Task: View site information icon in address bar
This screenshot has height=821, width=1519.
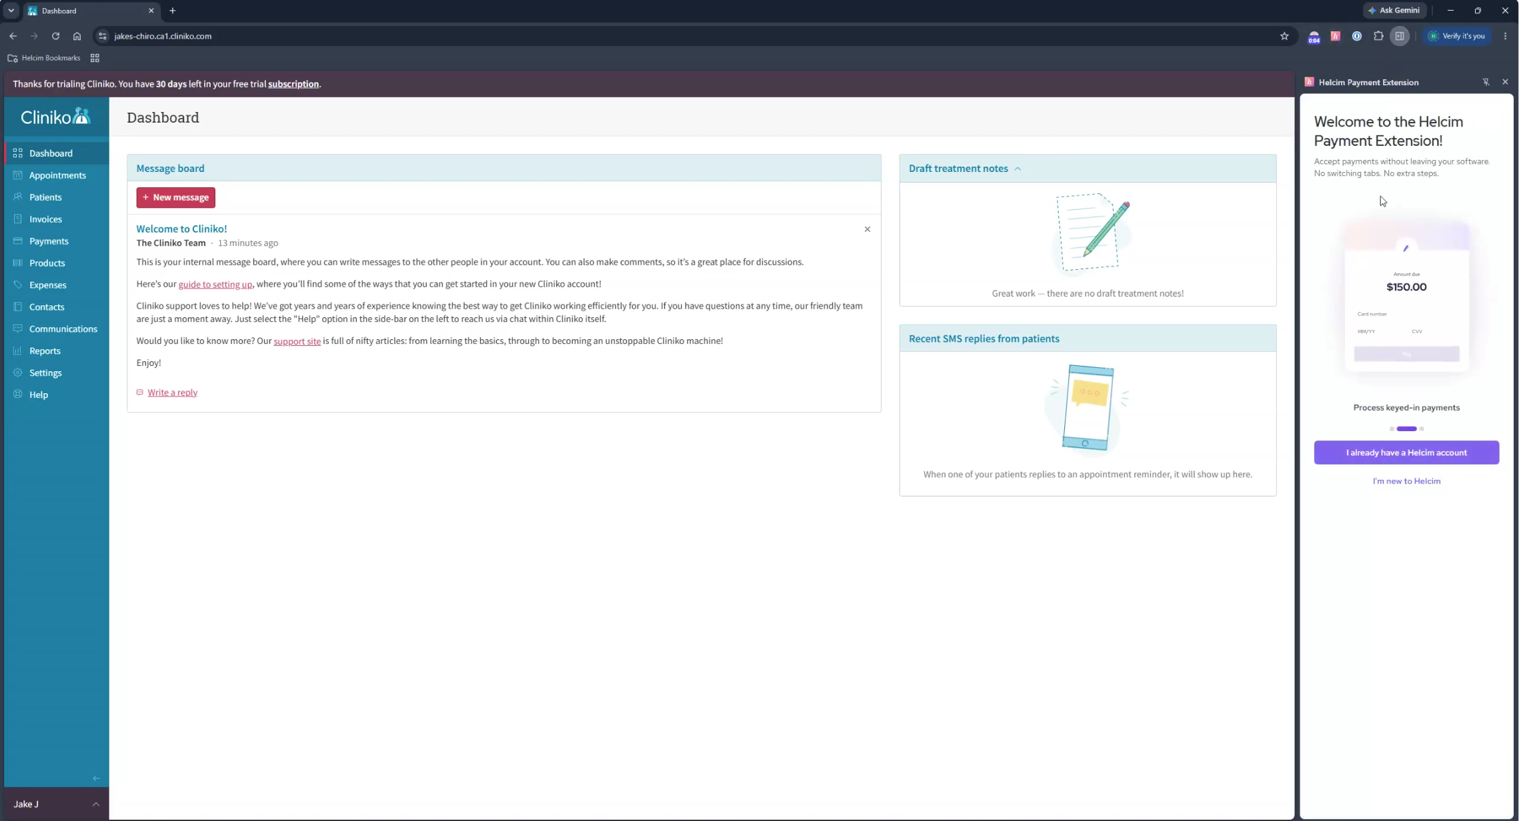Action: (x=102, y=36)
